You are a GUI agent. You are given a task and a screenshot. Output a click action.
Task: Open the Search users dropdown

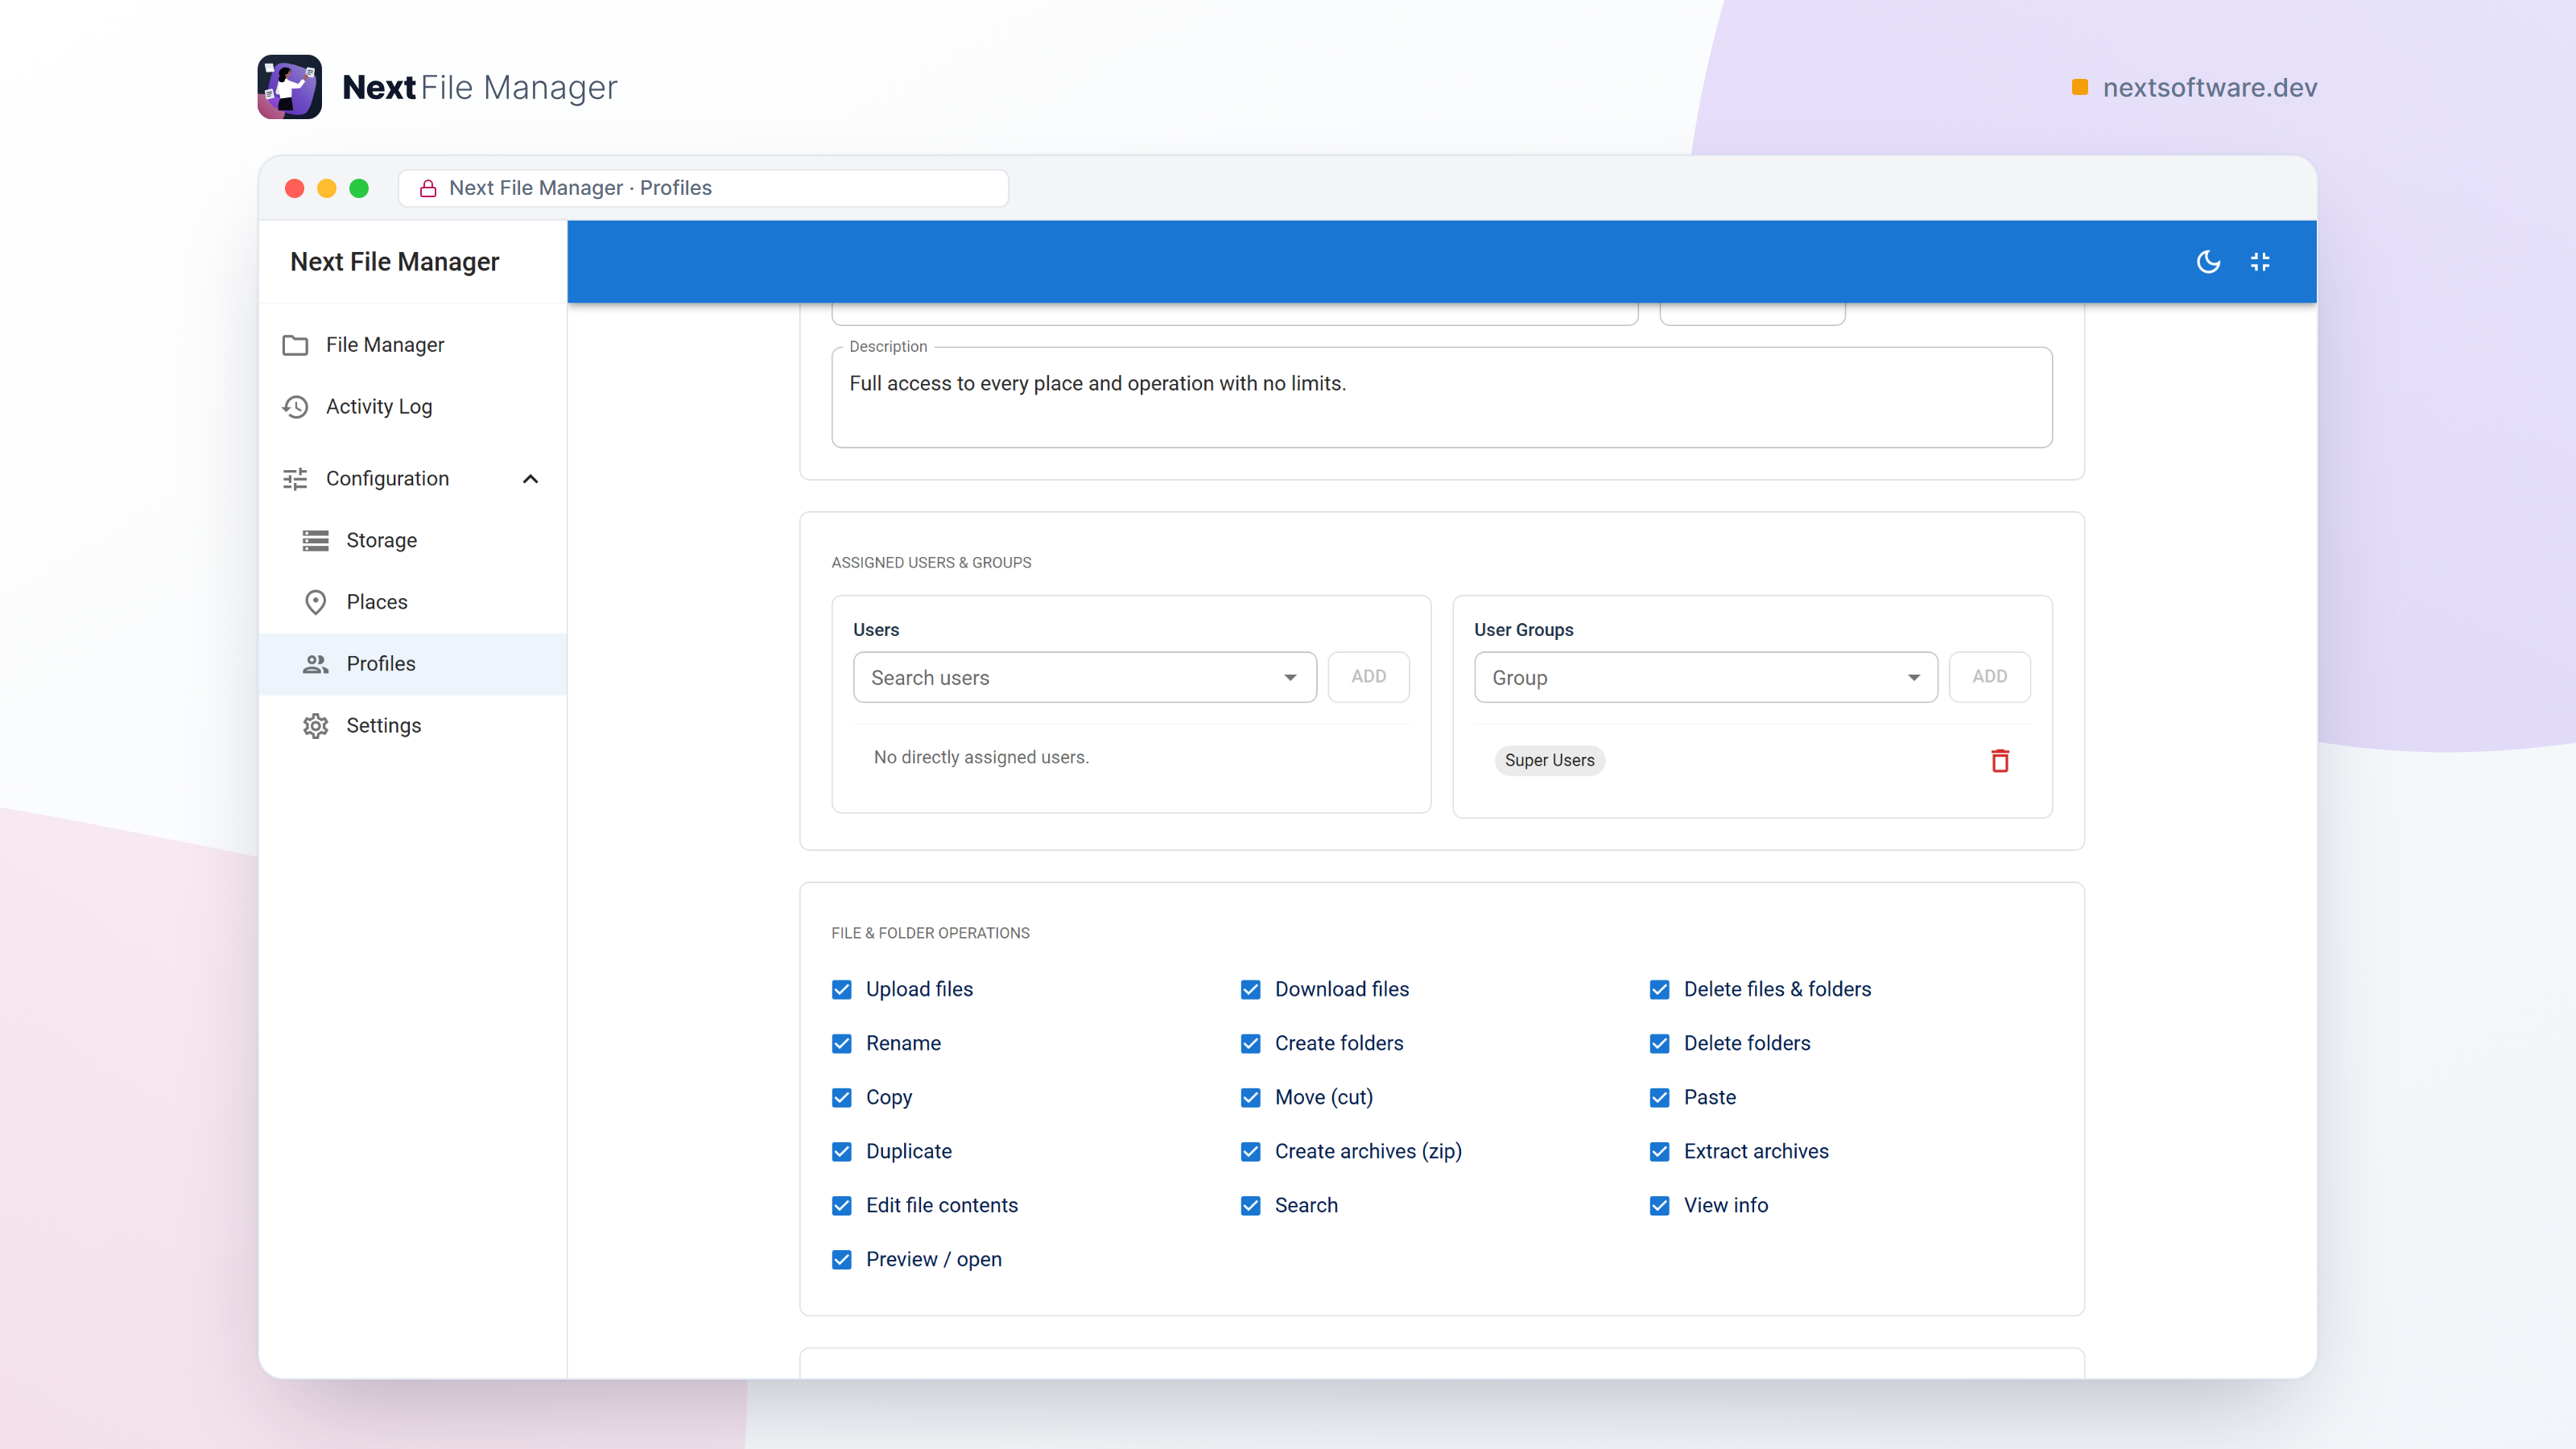[1085, 678]
